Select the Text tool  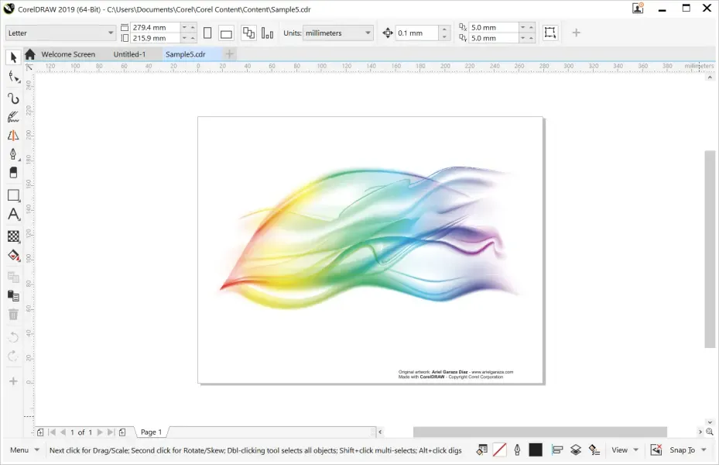[x=13, y=215]
